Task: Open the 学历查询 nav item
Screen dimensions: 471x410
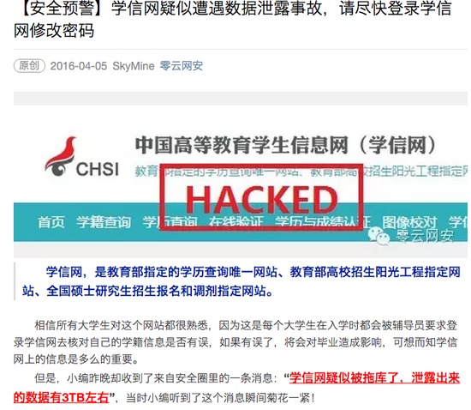Action: [x=170, y=222]
